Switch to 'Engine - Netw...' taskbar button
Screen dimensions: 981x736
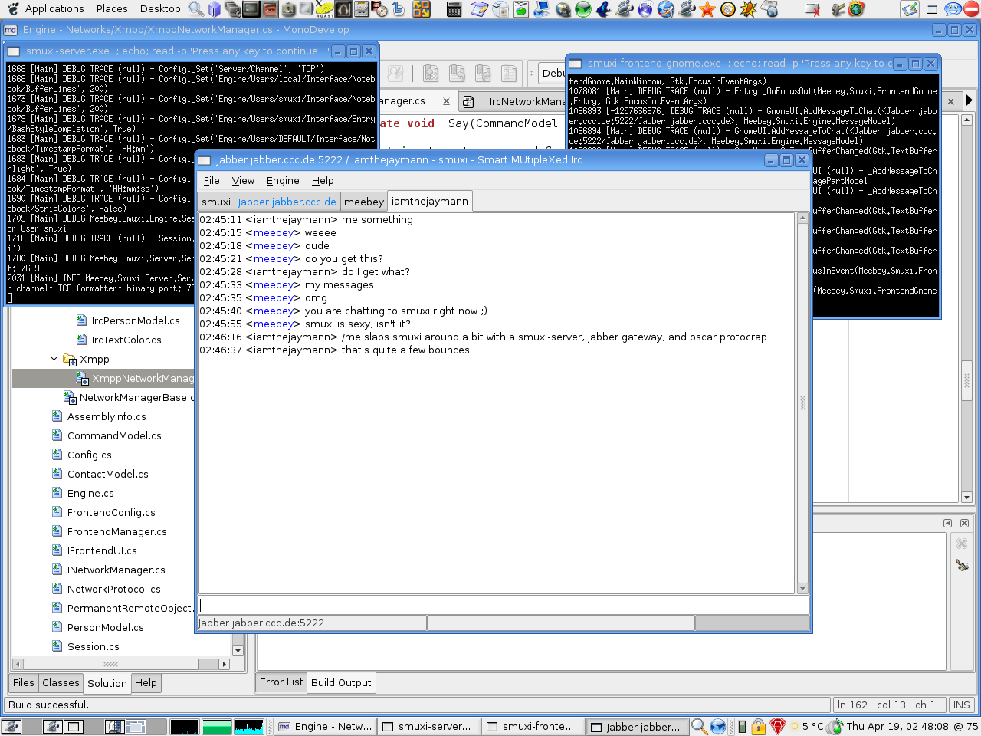pos(325,726)
